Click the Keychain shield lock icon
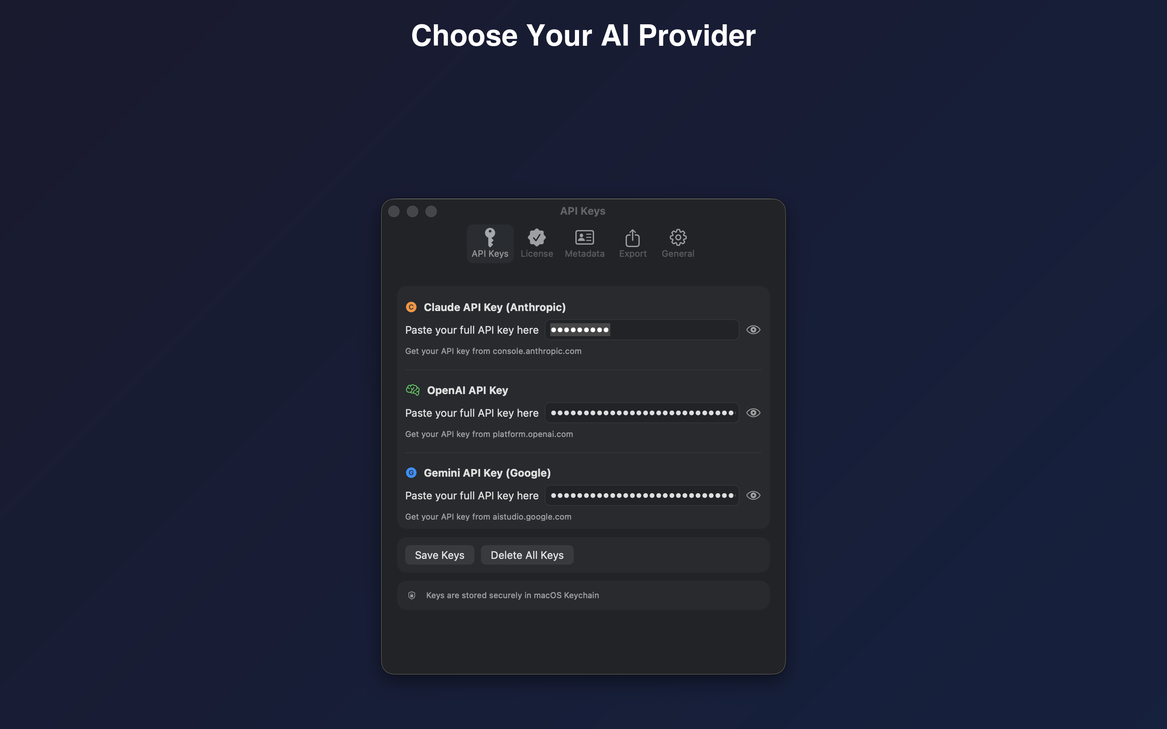The width and height of the screenshot is (1167, 729). tap(412, 595)
